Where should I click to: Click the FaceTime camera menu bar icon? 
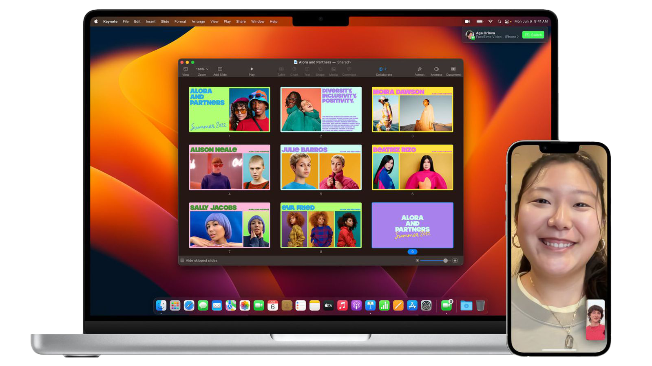coord(467,22)
